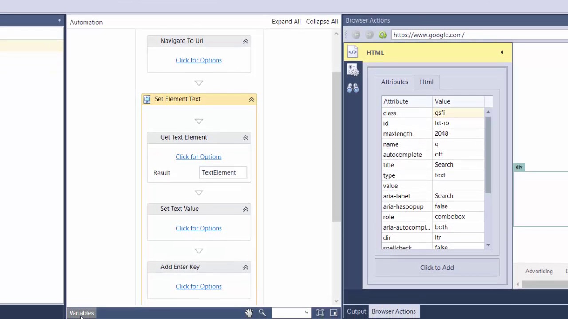Open the Browser Actions bottom tab
Screen dimensions: 568x319
pos(394,311)
